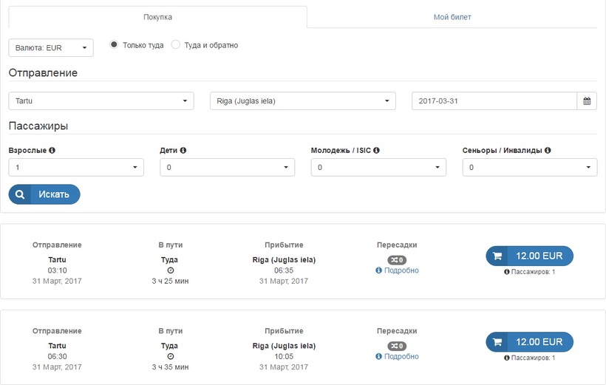Switch to the Мой билет tab
Screen dimensions: 606x385
click(452, 17)
